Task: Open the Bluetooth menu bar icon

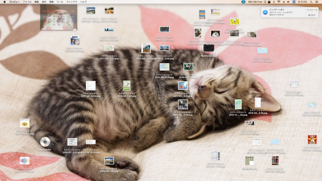Action: tap(273, 2)
